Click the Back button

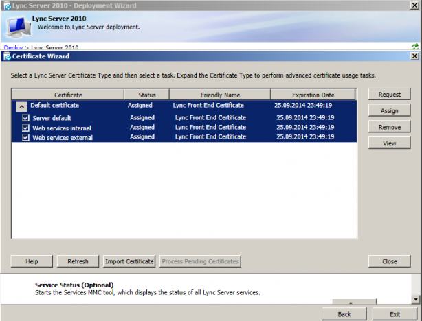[x=344, y=314]
